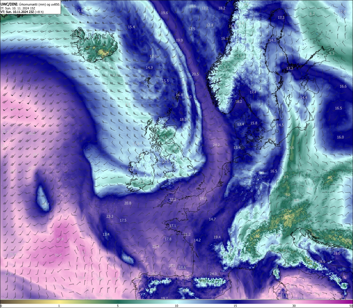Click the 17.8 map value

[x=168, y=239]
